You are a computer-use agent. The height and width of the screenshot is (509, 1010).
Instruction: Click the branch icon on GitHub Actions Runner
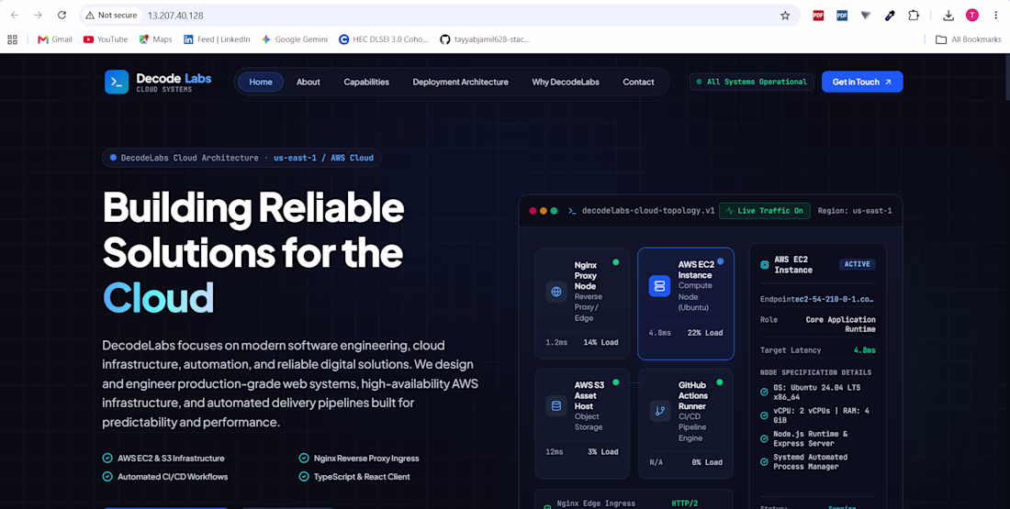659,411
